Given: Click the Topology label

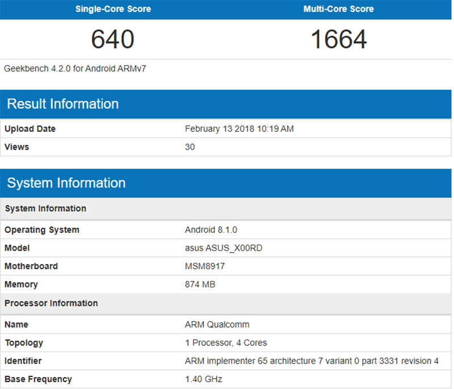Looking at the screenshot, I should tap(24, 342).
